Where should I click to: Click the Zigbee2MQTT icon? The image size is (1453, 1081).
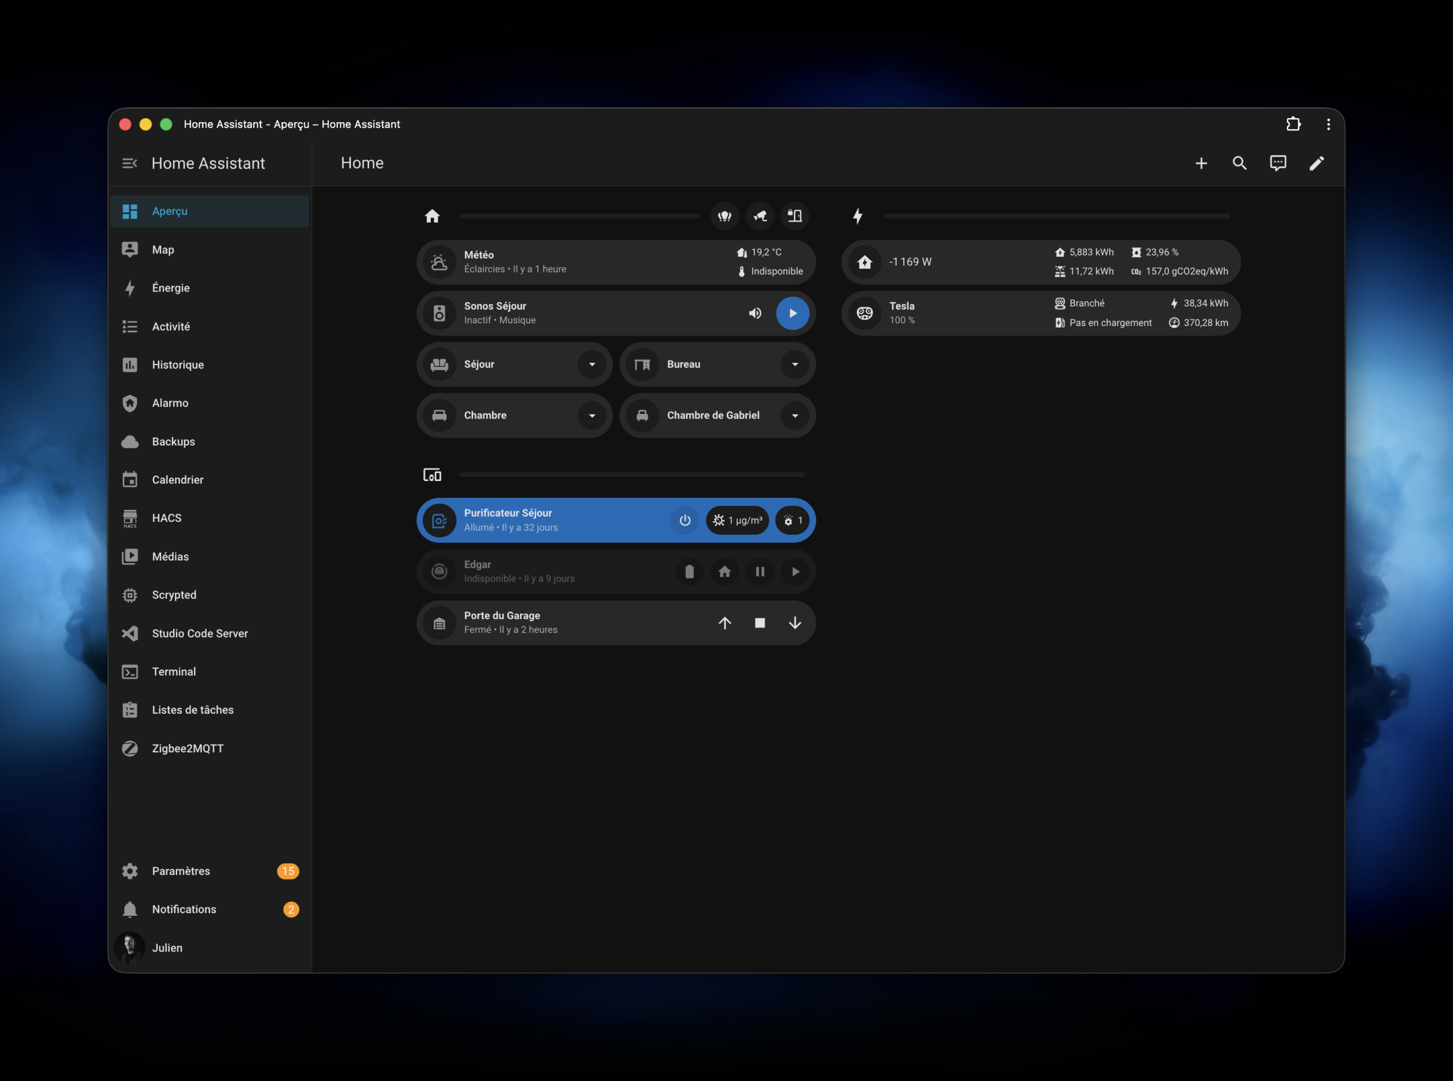tap(130, 749)
